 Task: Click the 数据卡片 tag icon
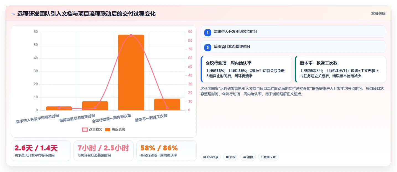click(x=262, y=157)
